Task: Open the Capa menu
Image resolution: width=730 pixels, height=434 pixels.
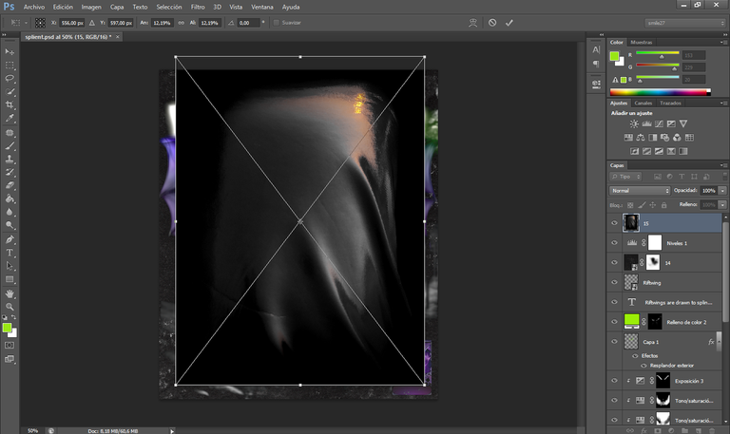Action: pos(117,7)
